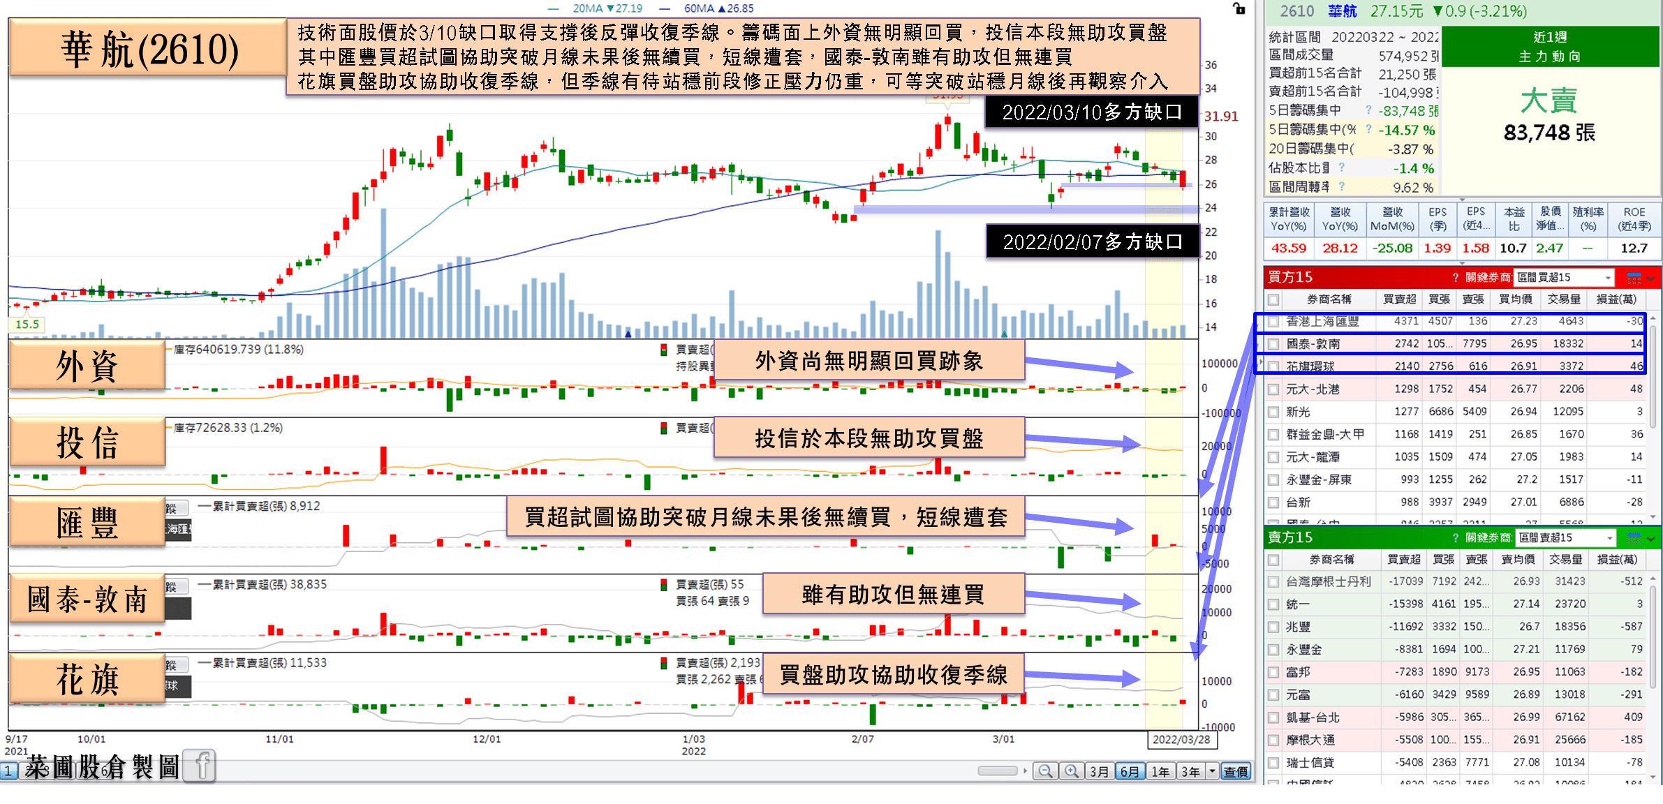This screenshot has height=804, width=1663.
Task: Click the 交易量 column header in 買方15
Action: tap(1564, 299)
